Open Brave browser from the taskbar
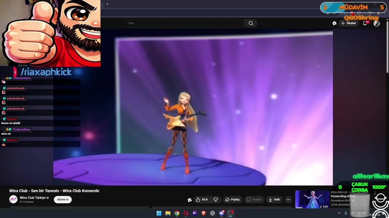The width and height of the screenshot is (389, 218). [x=204, y=213]
